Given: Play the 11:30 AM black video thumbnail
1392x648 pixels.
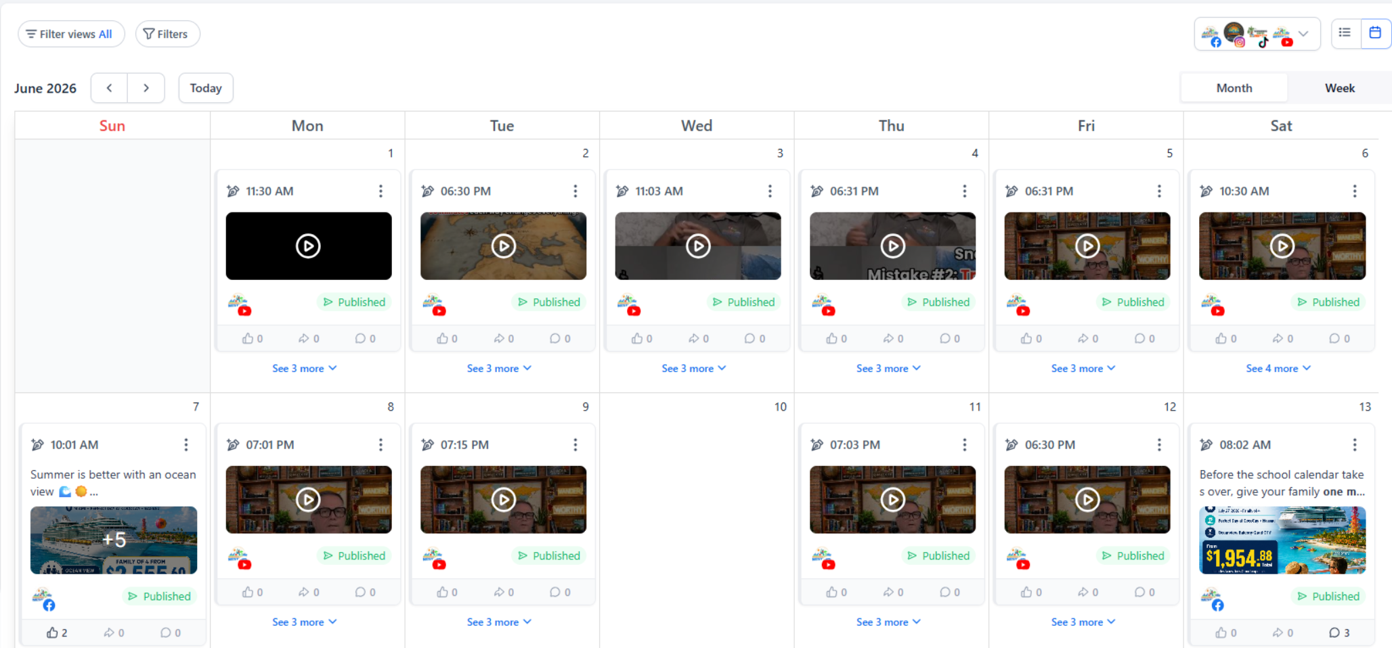Looking at the screenshot, I should pos(308,246).
